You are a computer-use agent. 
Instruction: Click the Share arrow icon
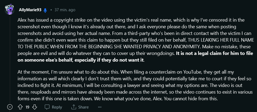tap(74, 107)
